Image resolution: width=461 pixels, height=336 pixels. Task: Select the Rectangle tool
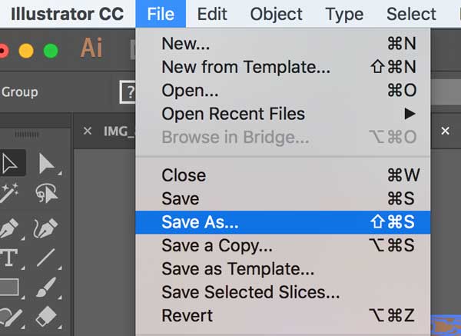coord(9,288)
